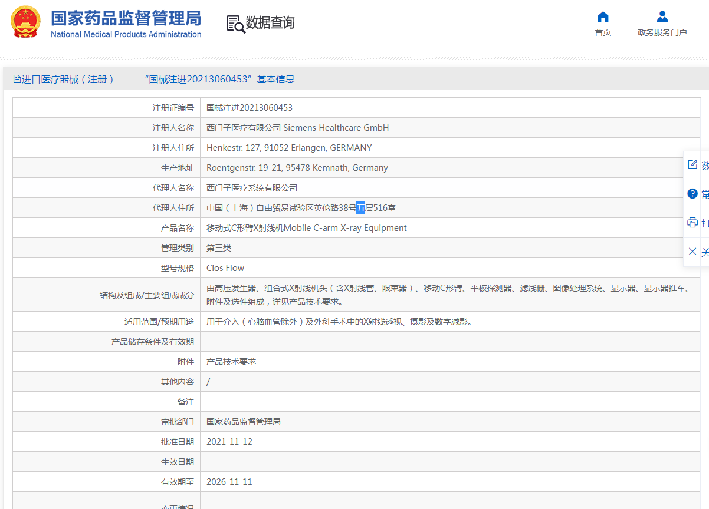This screenshot has width=709, height=509.
Task: Click the 注册证编号 label
Action: point(173,108)
